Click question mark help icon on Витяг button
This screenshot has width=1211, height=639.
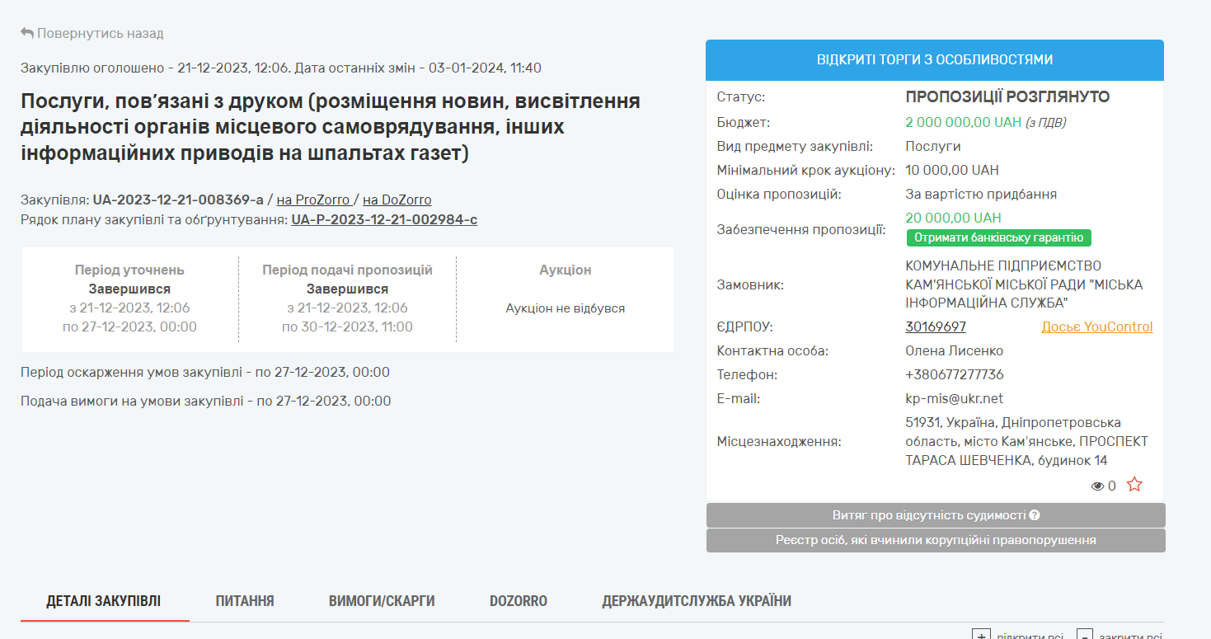click(x=1035, y=515)
